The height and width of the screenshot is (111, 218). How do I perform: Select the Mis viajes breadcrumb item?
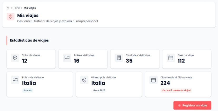[x=30, y=8]
